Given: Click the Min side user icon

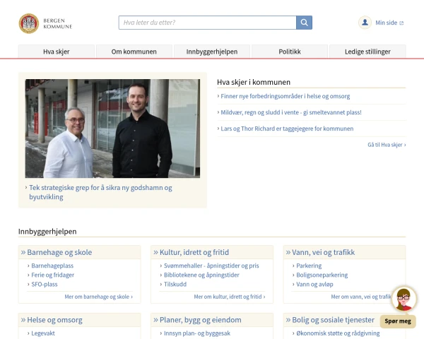Looking at the screenshot, I should click(365, 23).
